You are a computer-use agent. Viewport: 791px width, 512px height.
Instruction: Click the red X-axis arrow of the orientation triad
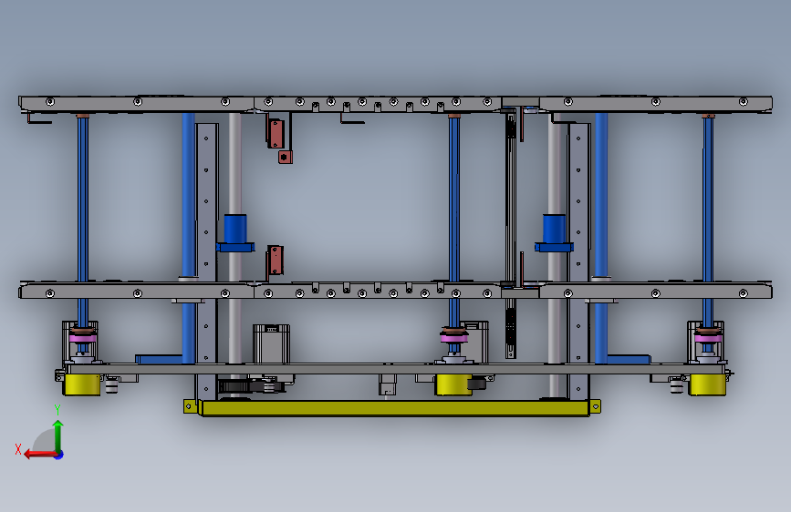coord(39,455)
